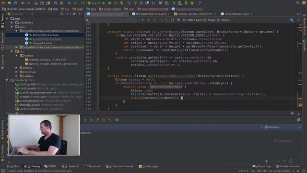Click the debugger stop square icon

[x=117, y=120]
